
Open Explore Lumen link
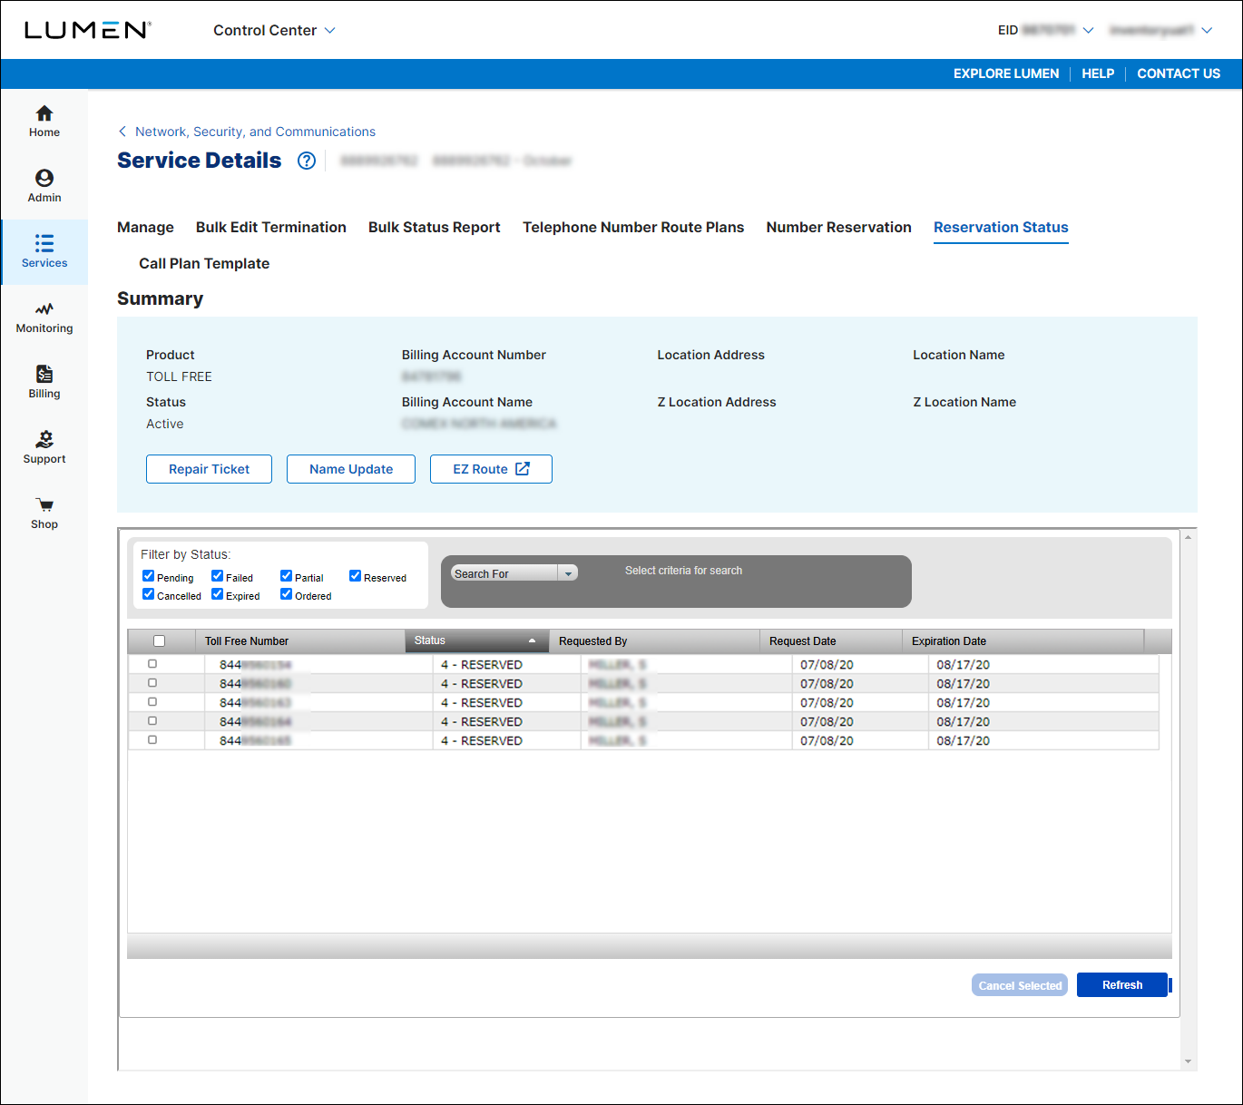click(x=1006, y=73)
